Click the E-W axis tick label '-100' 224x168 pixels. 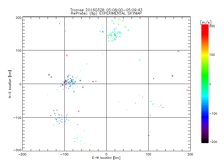[64, 154]
